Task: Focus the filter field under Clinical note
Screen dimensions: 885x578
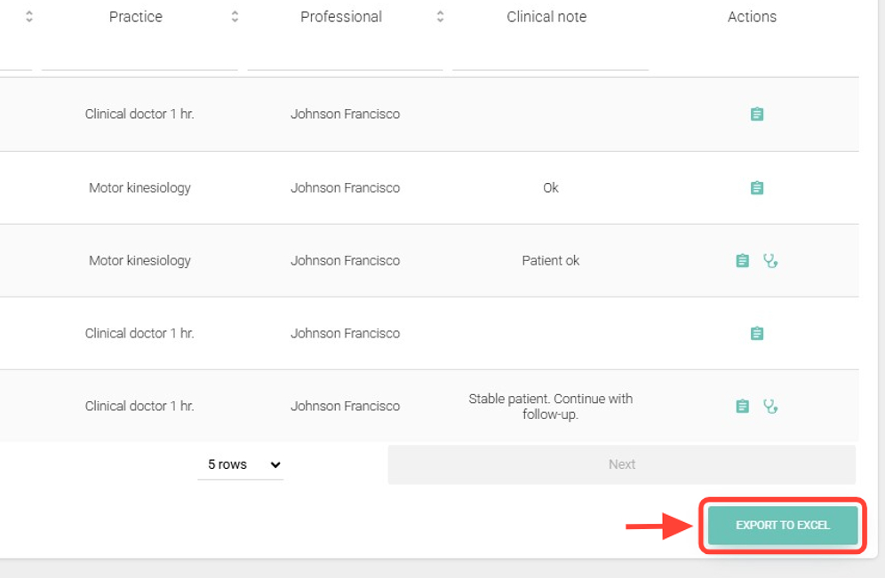Action: pyautogui.click(x=550, y=59)
